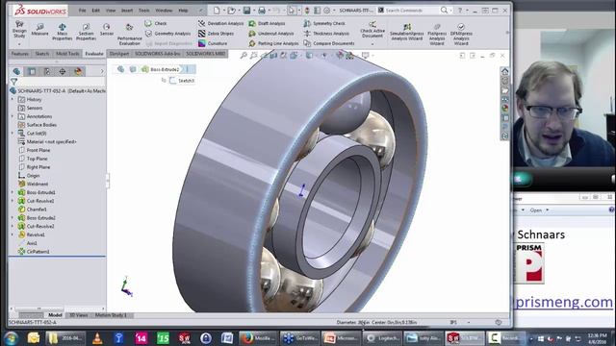Switch to the Features tab
Viewport: 616px width, 346px height.
pyautogui.click(x=20, y=54)
